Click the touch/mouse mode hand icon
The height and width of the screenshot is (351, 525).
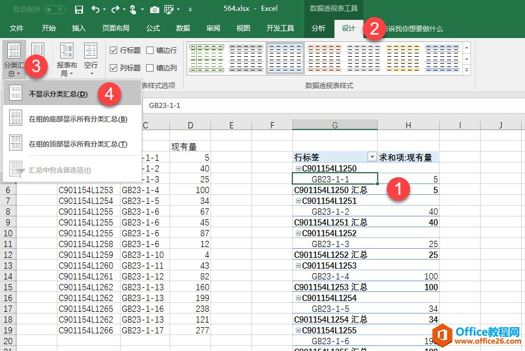coord(133,10)
